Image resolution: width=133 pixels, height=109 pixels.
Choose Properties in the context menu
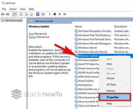pos(115,97)
